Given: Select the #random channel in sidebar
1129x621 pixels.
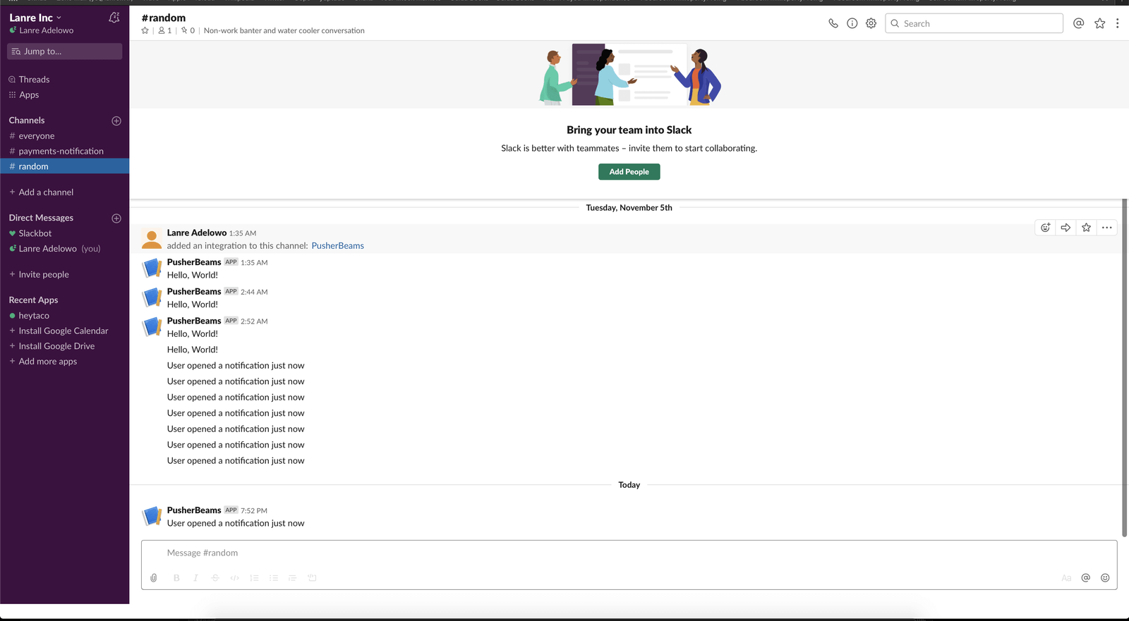Looking at the screenshot, I should pyautogui.click(x=64, y=166).
